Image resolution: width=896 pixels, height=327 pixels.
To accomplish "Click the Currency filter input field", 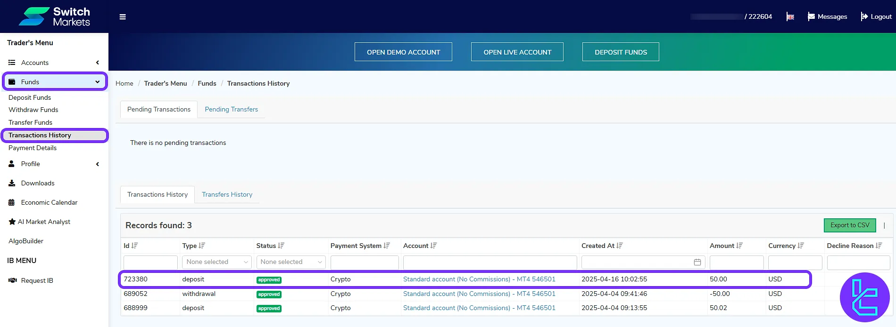I will (795, 262).
